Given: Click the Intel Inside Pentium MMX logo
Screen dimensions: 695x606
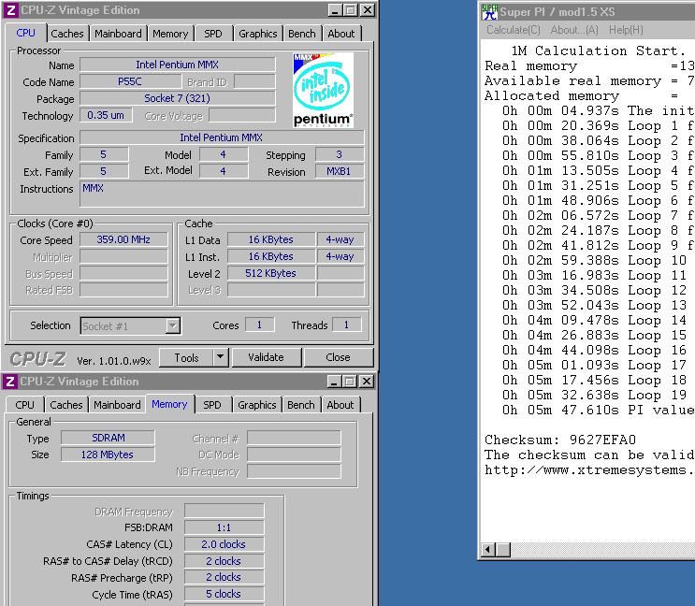Looking at the screenshot, I should tap(323, 91).
